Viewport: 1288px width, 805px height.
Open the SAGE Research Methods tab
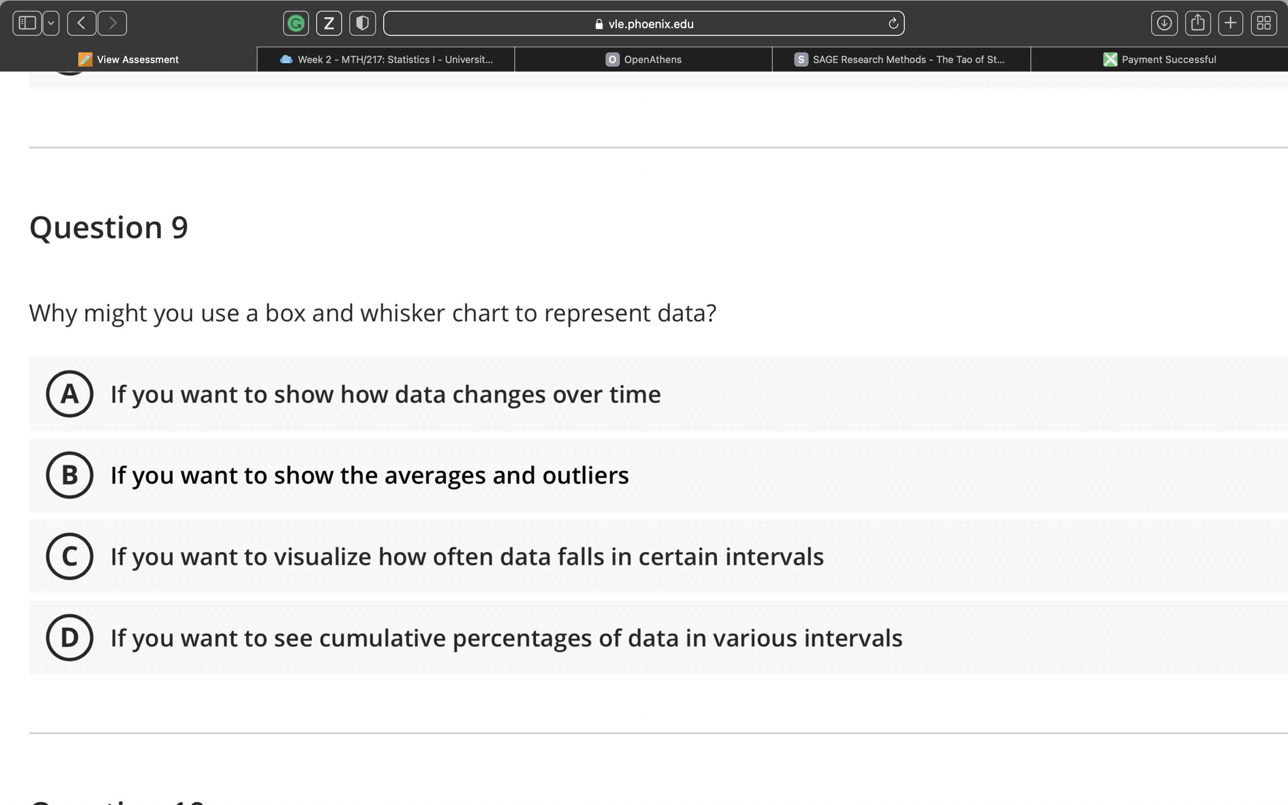pyautogui.click(x=901, y=59)
